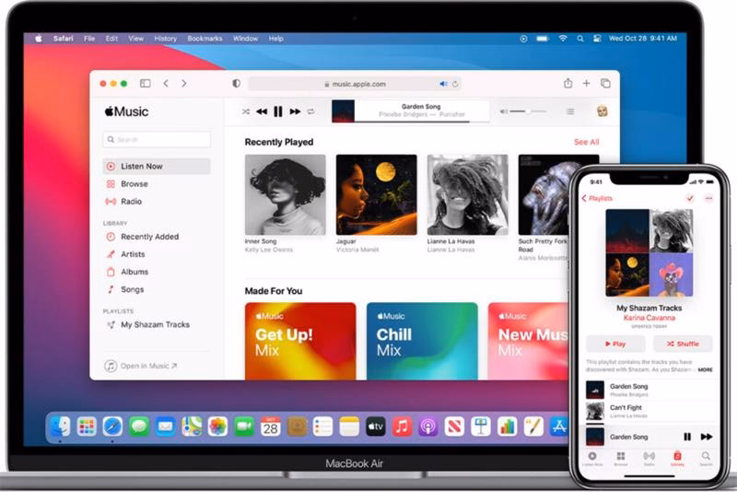Viewport: 737px width, 492px height.
Task: Open My Shazam Tracks playlist in sidebar
Action: (x=157, y=324)
